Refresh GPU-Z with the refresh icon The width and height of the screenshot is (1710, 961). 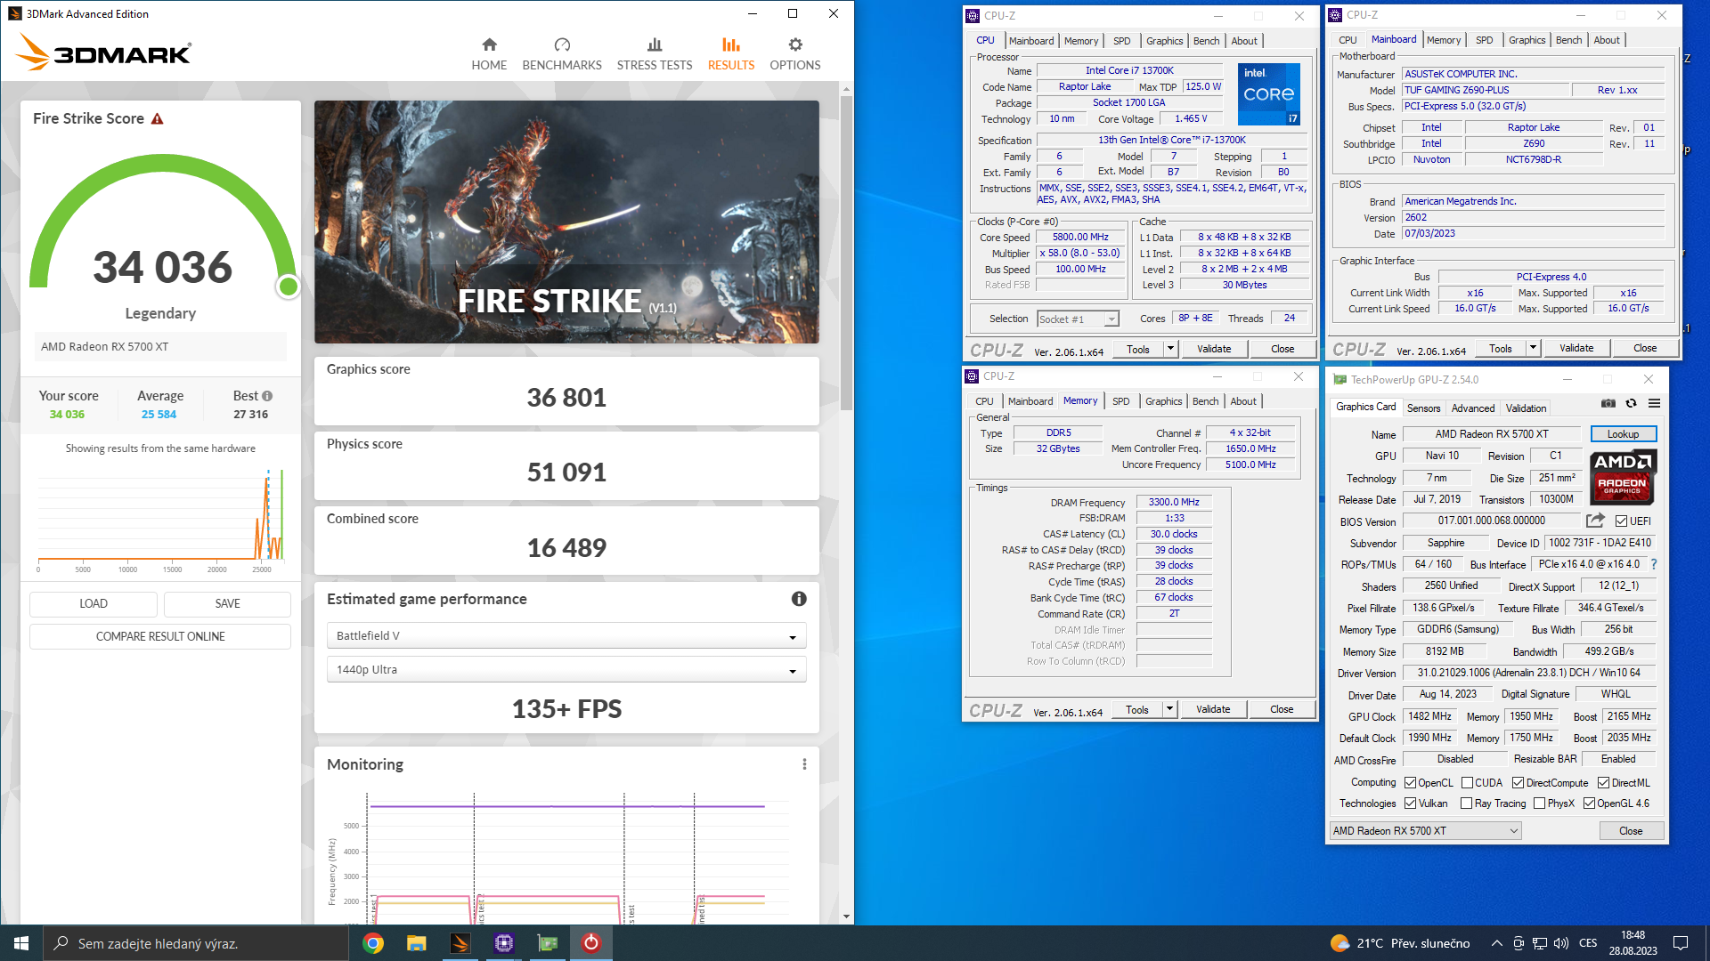coord(1632,403)
